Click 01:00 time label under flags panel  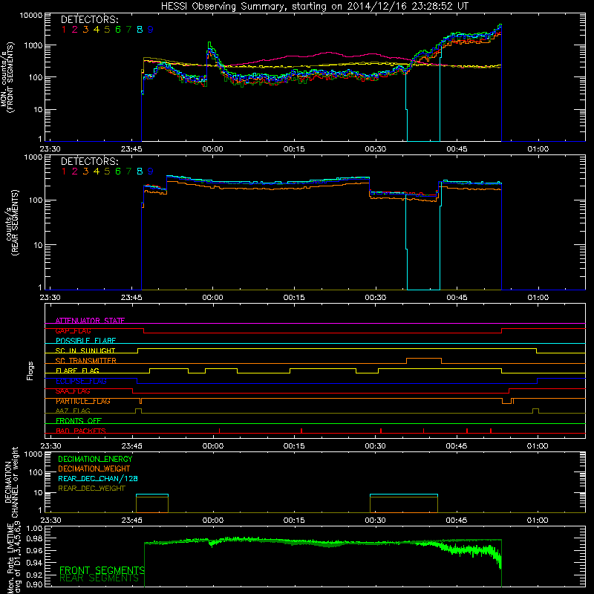538,446
